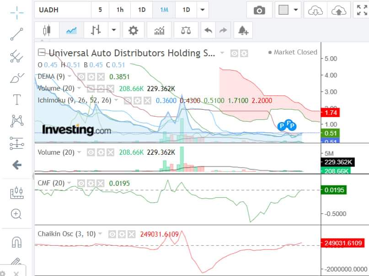Open layout color square dropdown

point(296,10)
